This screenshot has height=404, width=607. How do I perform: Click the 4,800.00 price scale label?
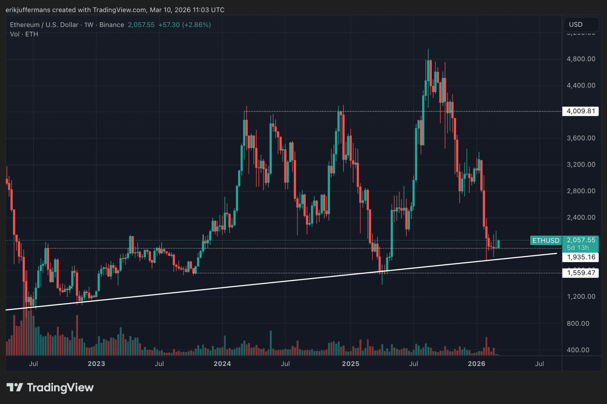tap(581, 59)
